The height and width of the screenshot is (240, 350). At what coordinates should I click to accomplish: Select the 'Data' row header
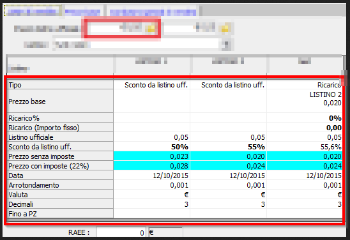coord(60,176)
